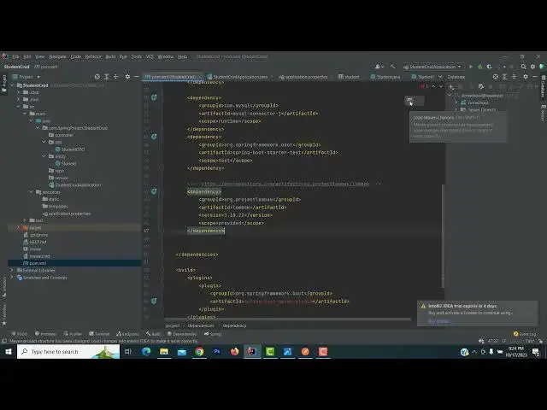
Task: Open the Navigate menu
Action: pyautogui.click(x=57, y=56)
